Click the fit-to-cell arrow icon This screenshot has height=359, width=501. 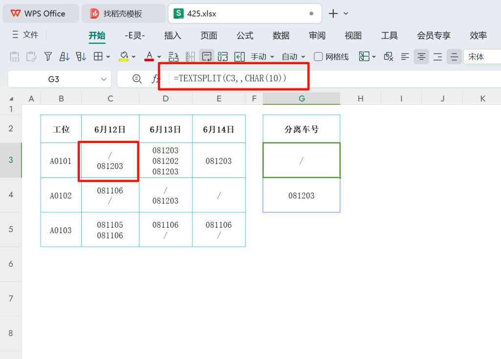pyautogui.click(x=239, y=57)
